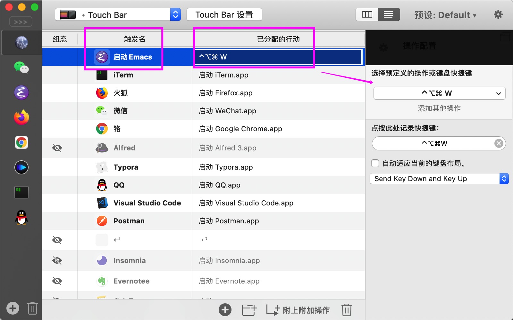Sort by the 触发名 column header
The height and width of the screenshot is (320, 513).
[135, 39]
